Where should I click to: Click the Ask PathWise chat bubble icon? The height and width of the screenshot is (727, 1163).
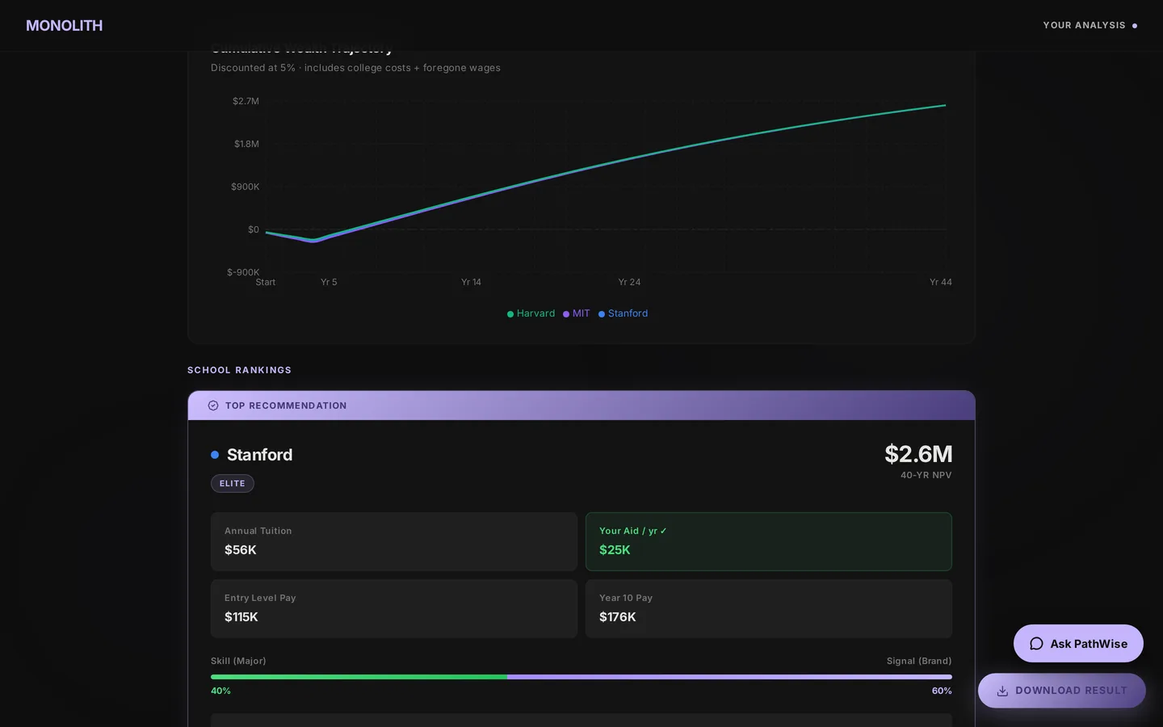(1036, 644)
